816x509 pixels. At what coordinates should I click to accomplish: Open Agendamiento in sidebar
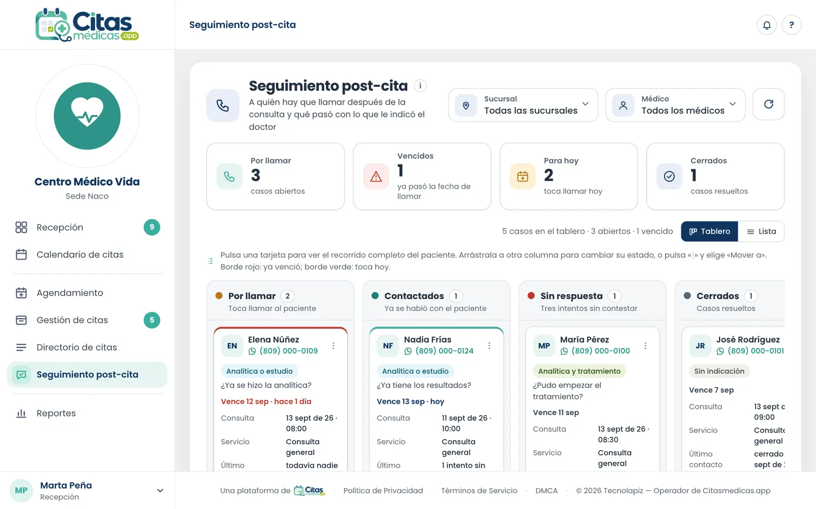click(x=87, y=293)
